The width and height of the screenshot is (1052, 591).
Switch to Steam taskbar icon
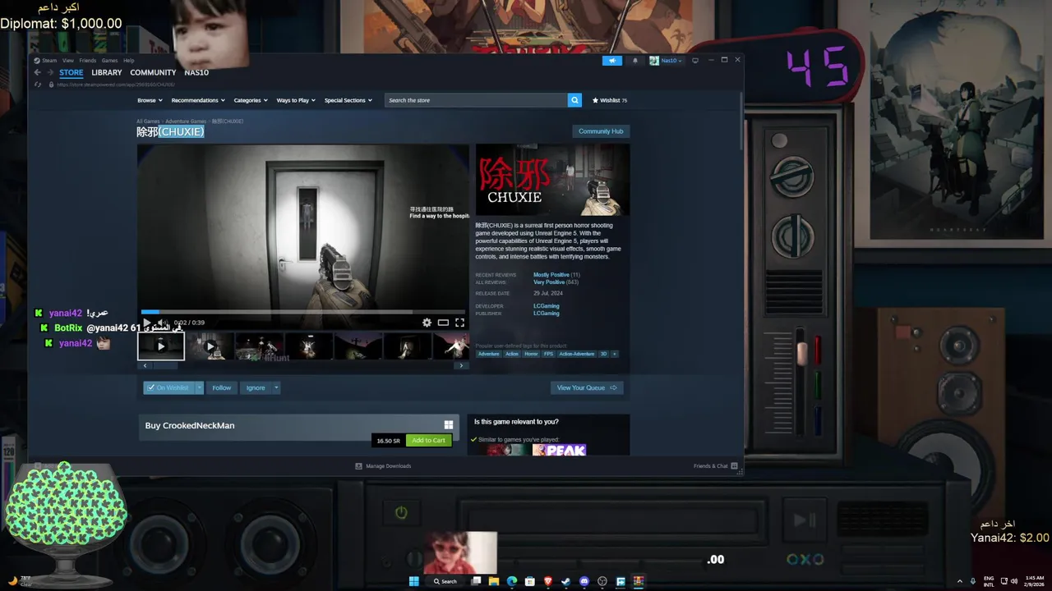tap(566, 581)
